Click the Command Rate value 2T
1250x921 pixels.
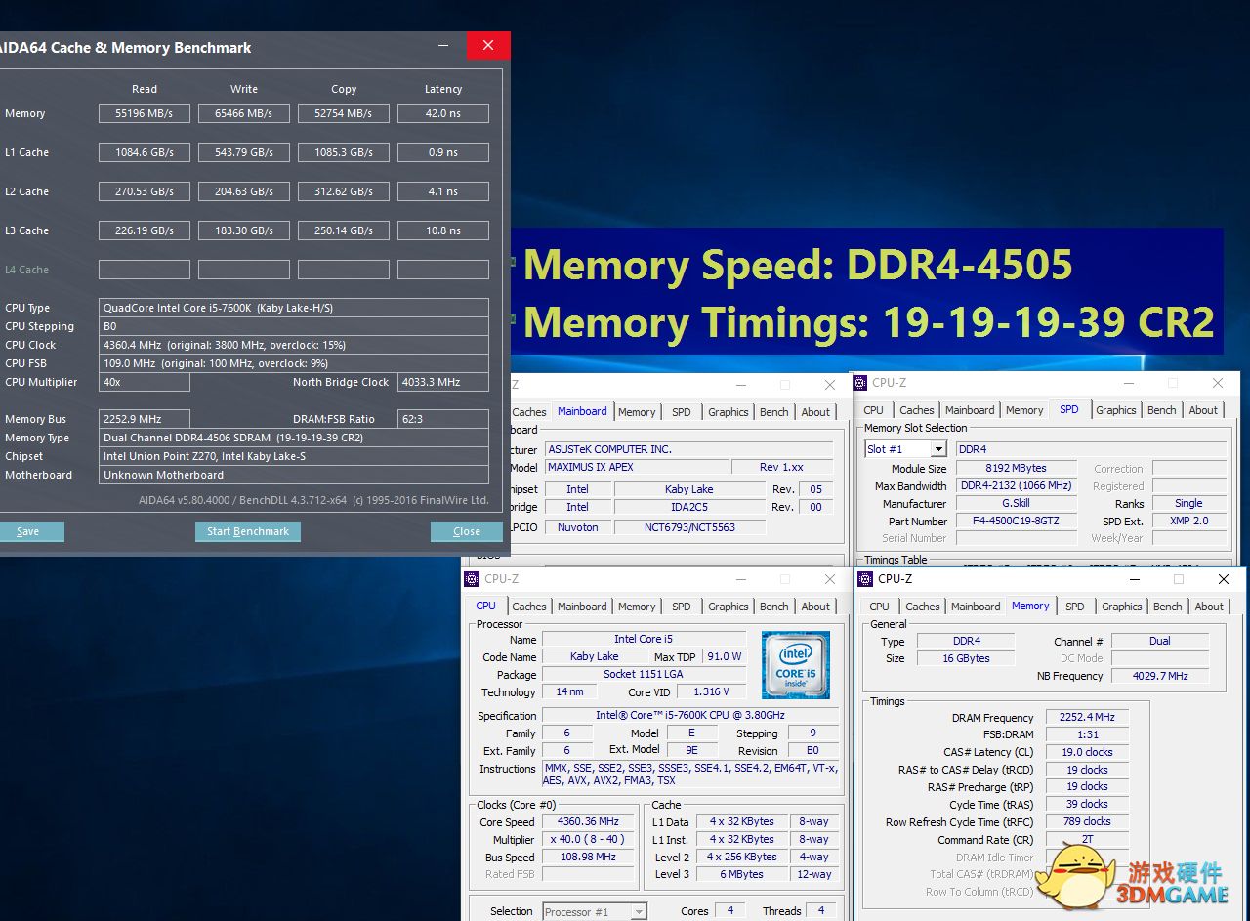(x=1087, y=840)
